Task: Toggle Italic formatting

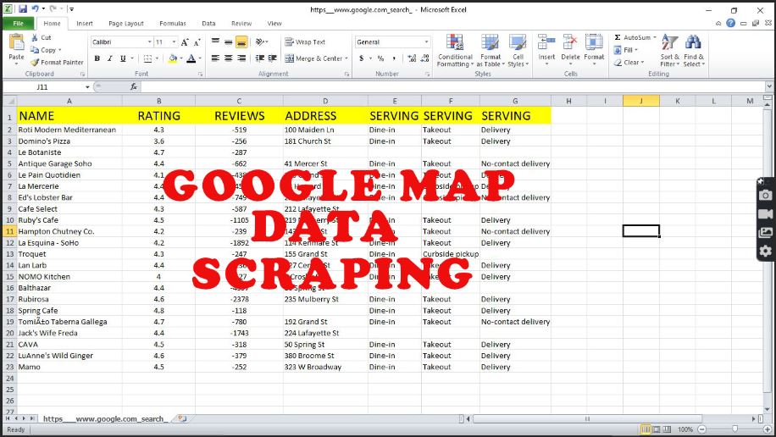Action: (110, 58)
